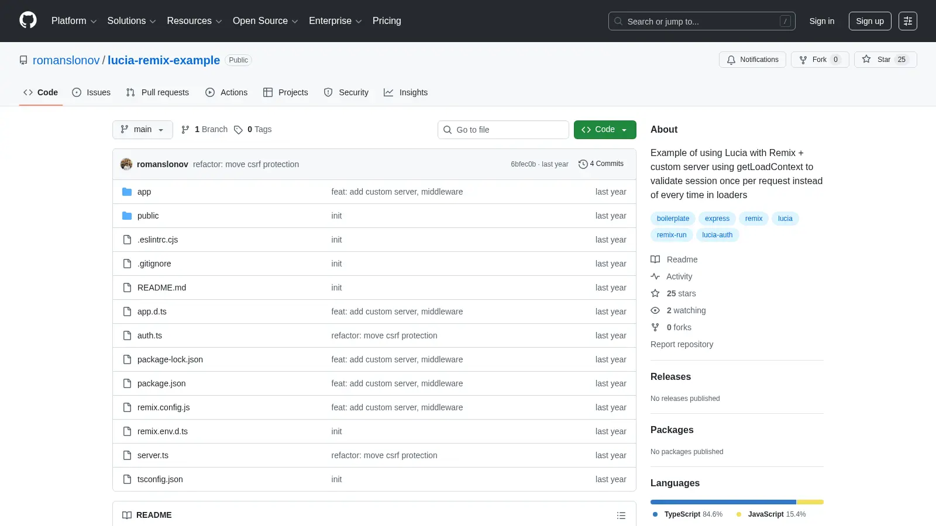936x526 pixels.
Task: Open the 0 Tags page
Action: tap(253, 130)
